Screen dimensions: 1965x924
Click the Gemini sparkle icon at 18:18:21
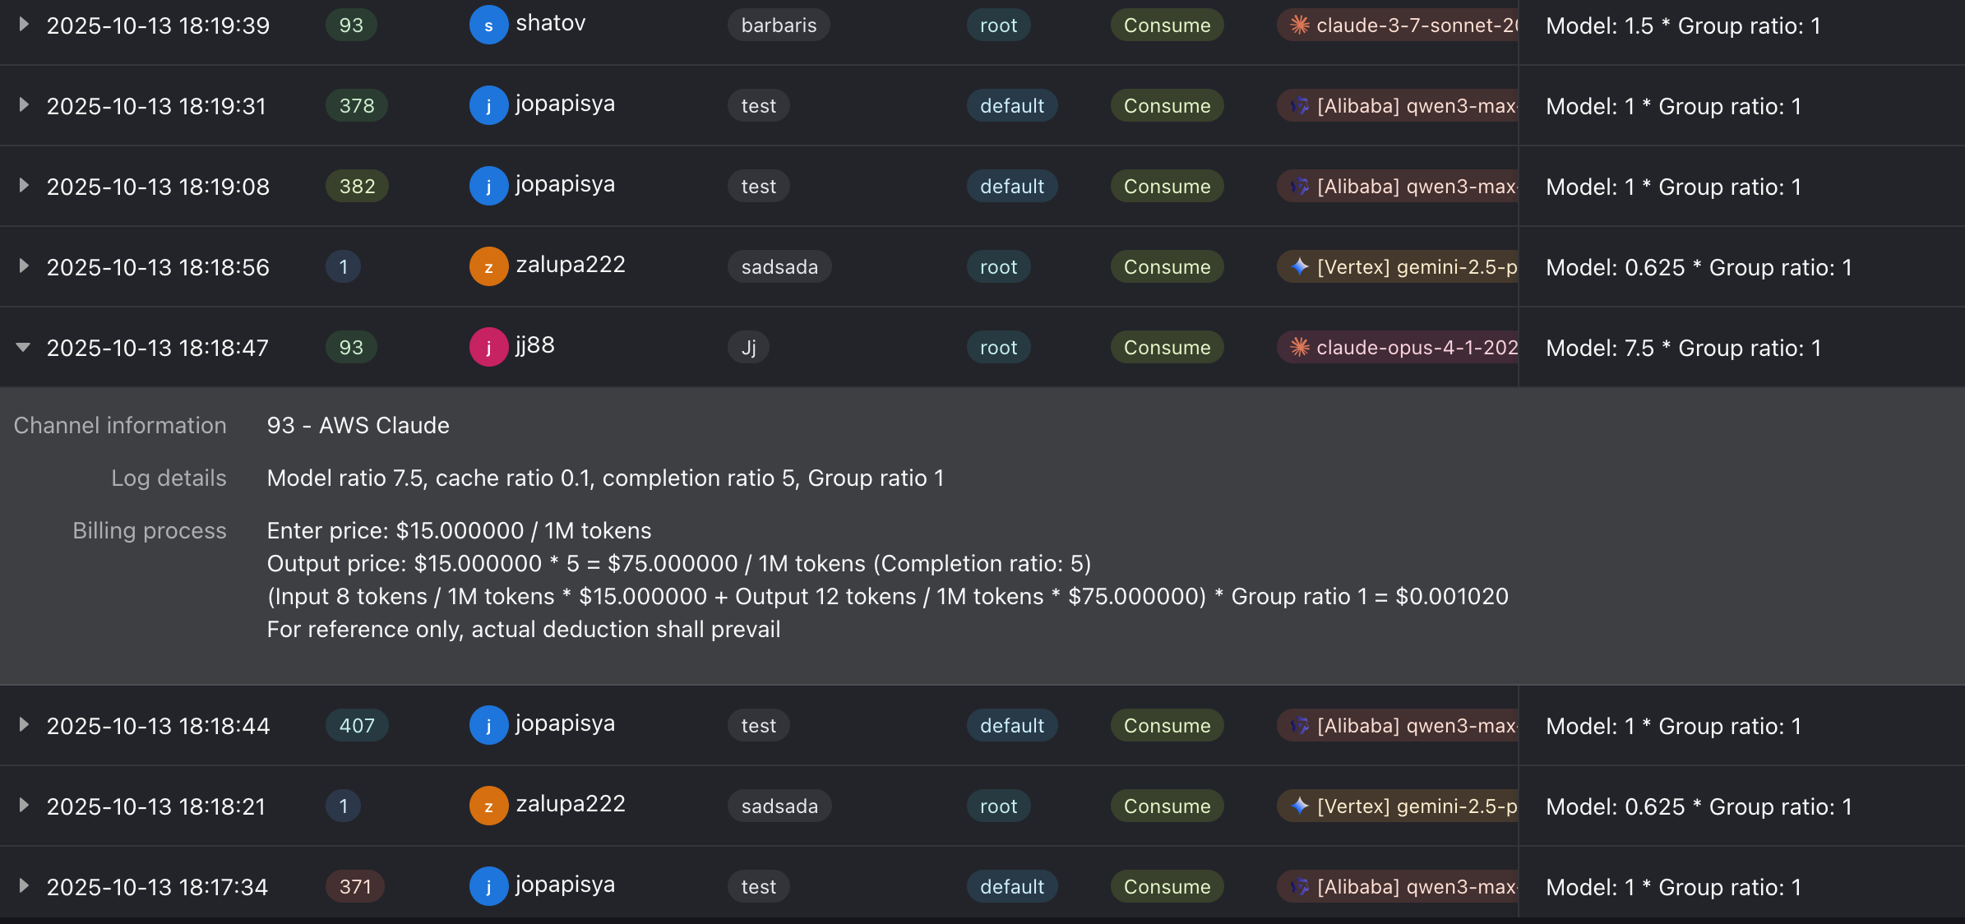pyautogui.click(x=1299, y=806)
